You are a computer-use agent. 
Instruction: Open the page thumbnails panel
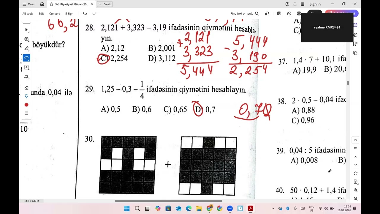coord(355,53)
